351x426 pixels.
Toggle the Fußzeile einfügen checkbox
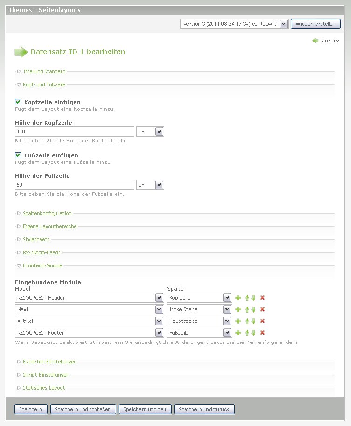18,155
